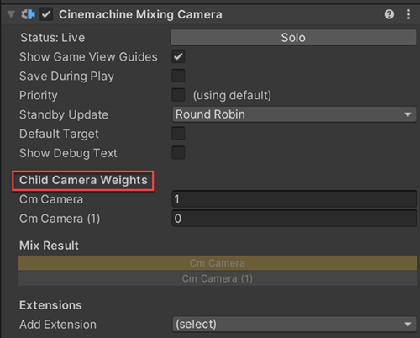Image resolution: width=420 pixels, height=338 pixels.
Task: Click the Priority property label
Action: click(39, 95)
